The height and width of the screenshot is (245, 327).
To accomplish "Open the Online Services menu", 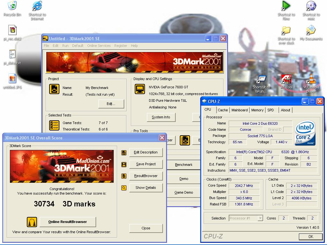I will click(x=99, y=46).
